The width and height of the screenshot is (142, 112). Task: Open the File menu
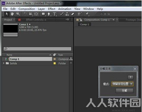(x=5, y=9)
